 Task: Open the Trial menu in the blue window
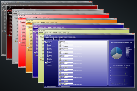[50, 36]
